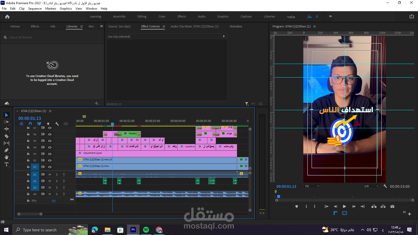Step forward one frame

click(x=354, y=206)
